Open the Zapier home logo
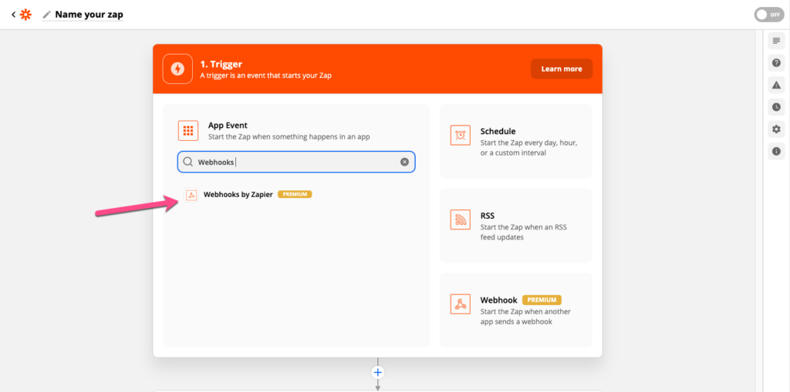This screenshot has width=790, height=392. [25, 15]
